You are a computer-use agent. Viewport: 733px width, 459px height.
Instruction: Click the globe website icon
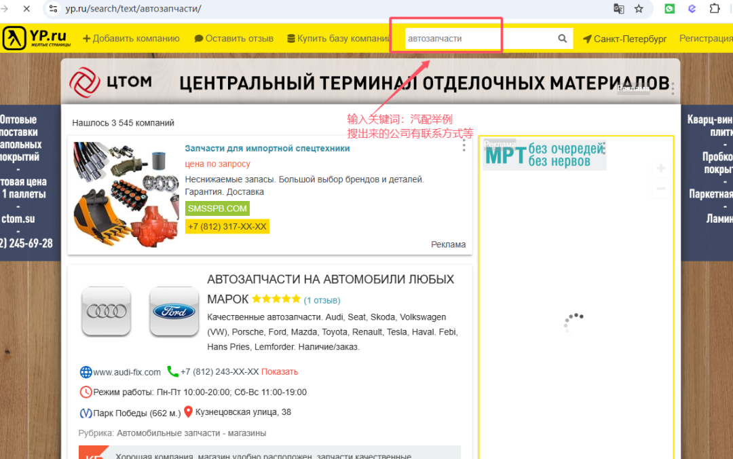86,372
